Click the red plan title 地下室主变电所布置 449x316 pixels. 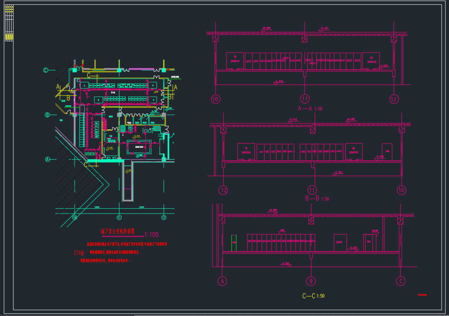tap(117, 231)
